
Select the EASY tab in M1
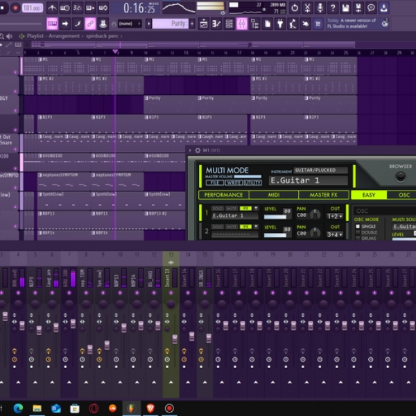[369, 195]
